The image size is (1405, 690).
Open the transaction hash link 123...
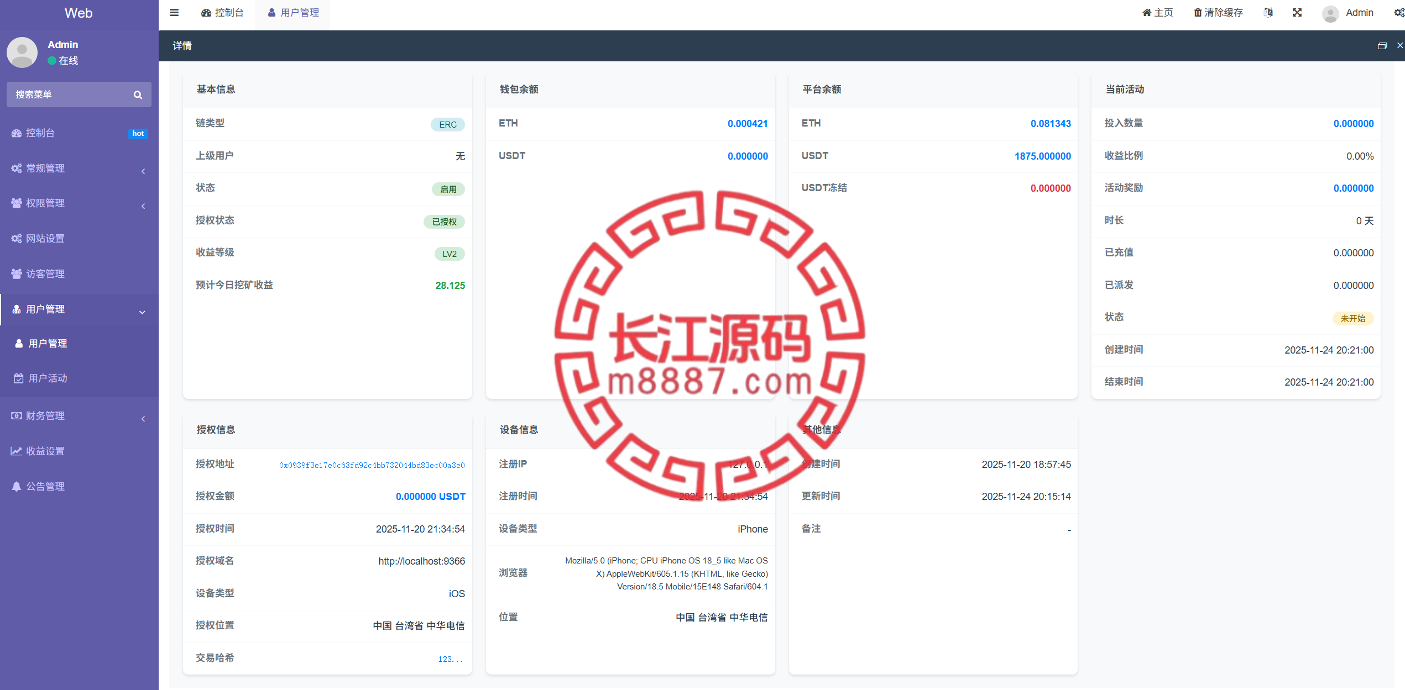click(451, 659)
